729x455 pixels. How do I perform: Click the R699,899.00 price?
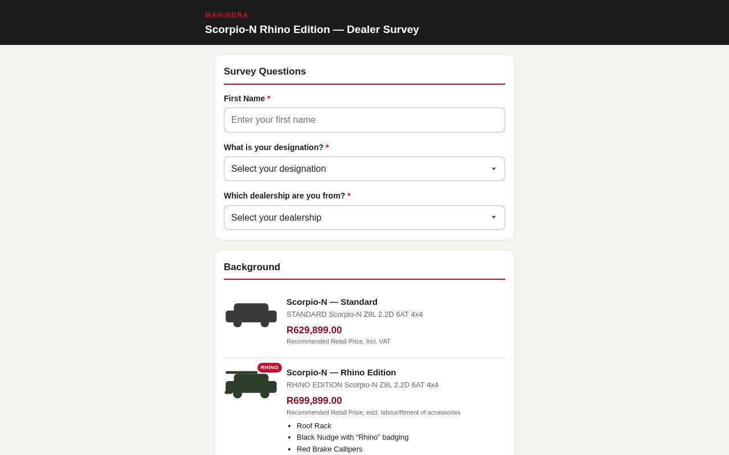[314, 401]
